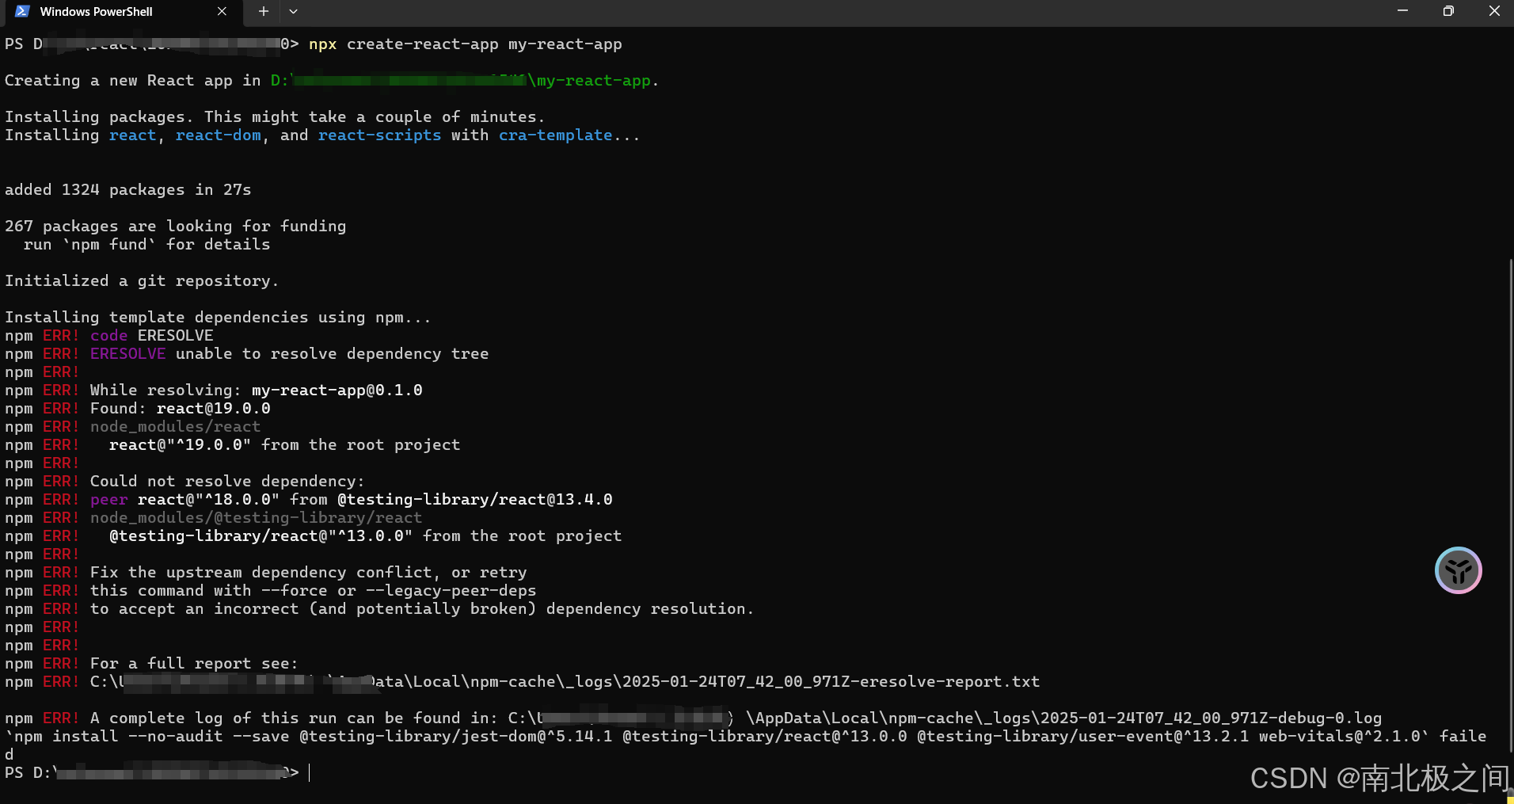Click the "node_modules/react" path line
Viewport: 1514px width, 804px height.
[x=175, y=427]
